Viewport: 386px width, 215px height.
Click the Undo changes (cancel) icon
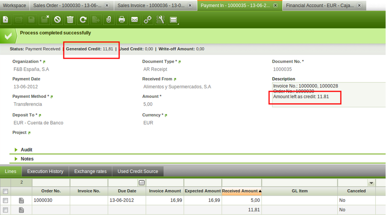pyautogui.click(x=57, y=19)
